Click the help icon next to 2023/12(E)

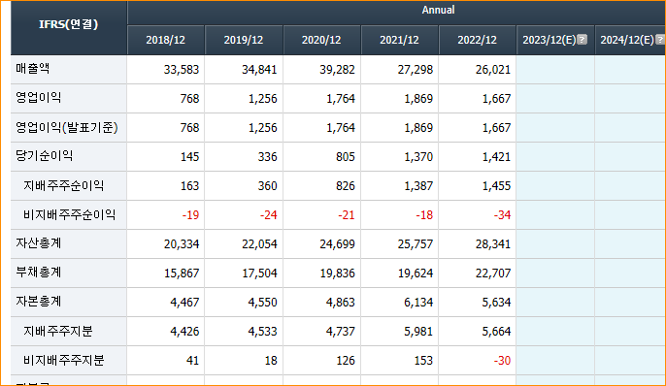click(x=583, y=40)
